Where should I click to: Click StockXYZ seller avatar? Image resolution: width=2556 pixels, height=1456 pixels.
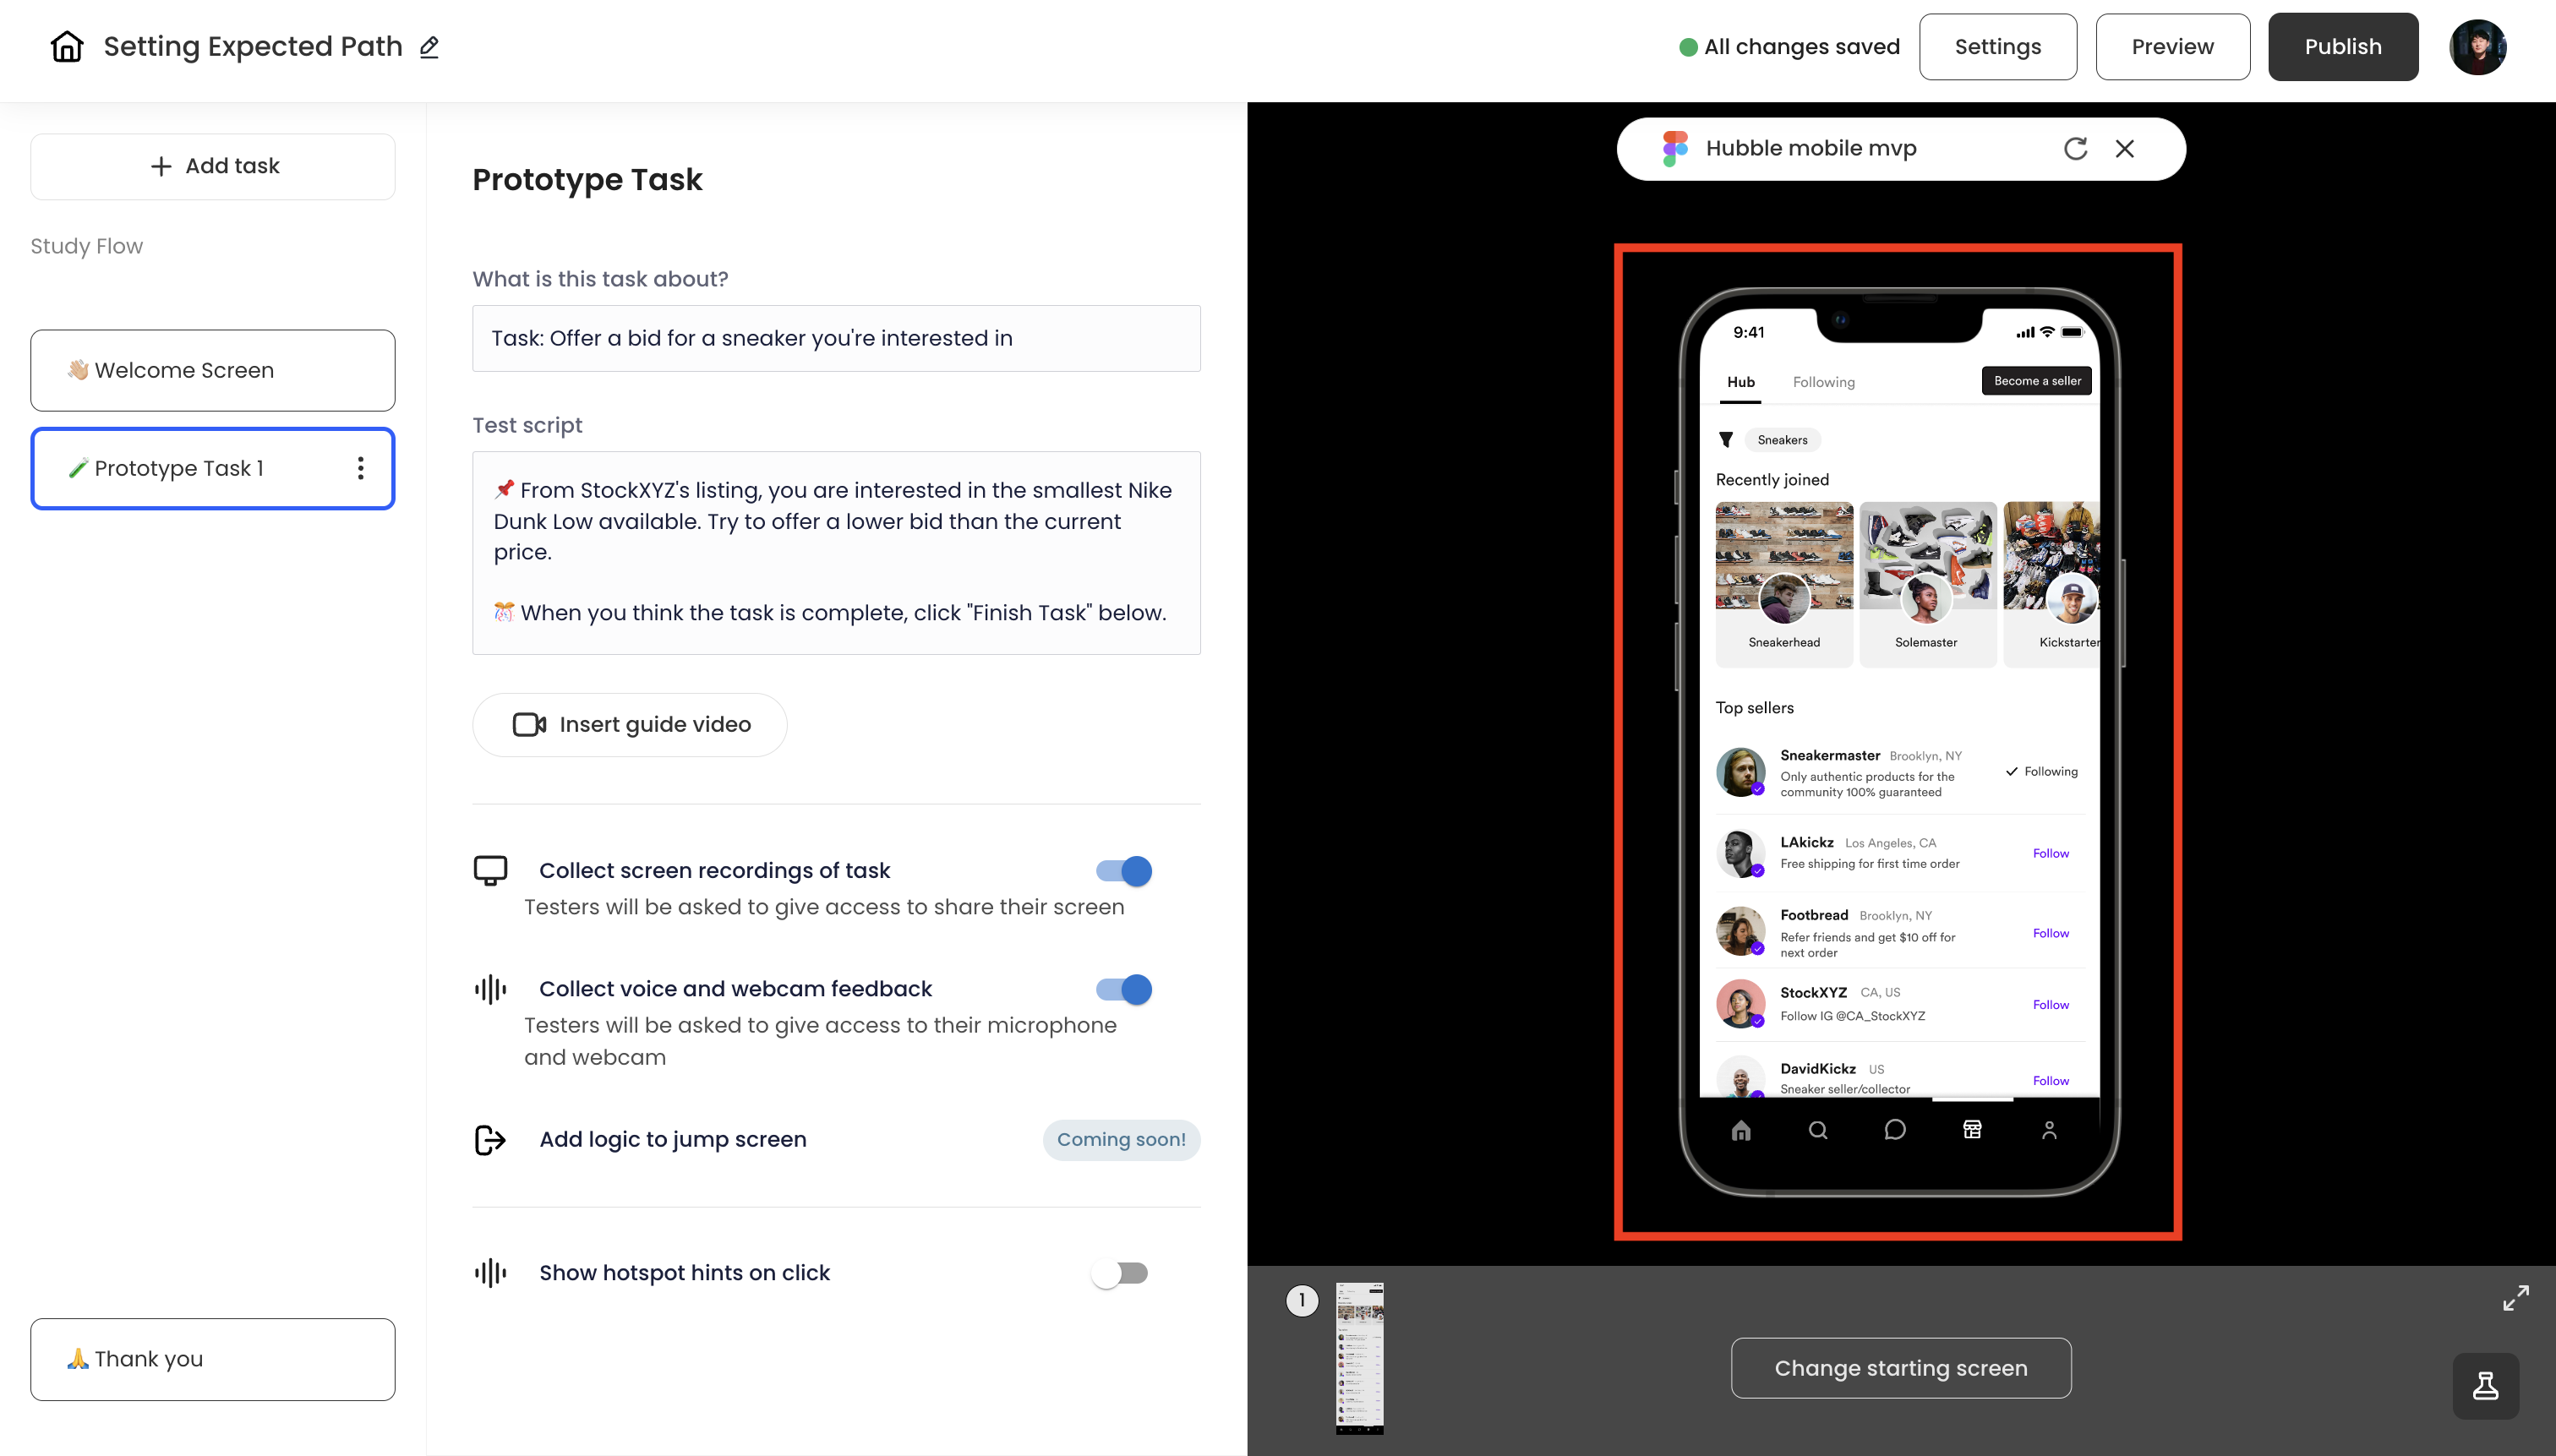(x=1741, y=1004)
